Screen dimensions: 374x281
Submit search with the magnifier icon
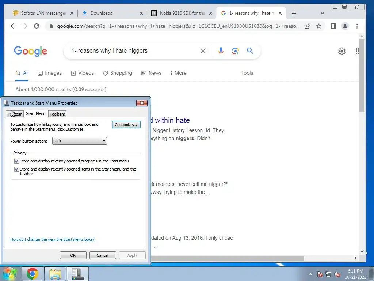(x=250, y=50)
